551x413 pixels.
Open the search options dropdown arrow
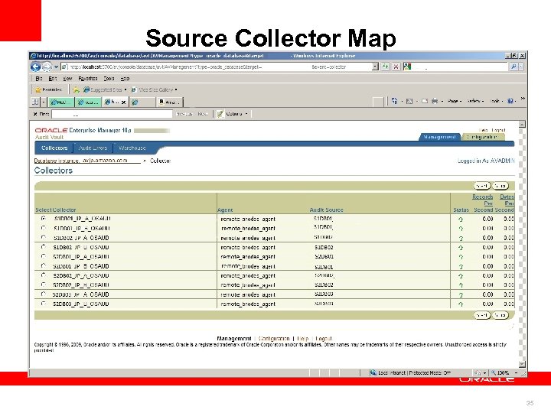tap(521, 67)
